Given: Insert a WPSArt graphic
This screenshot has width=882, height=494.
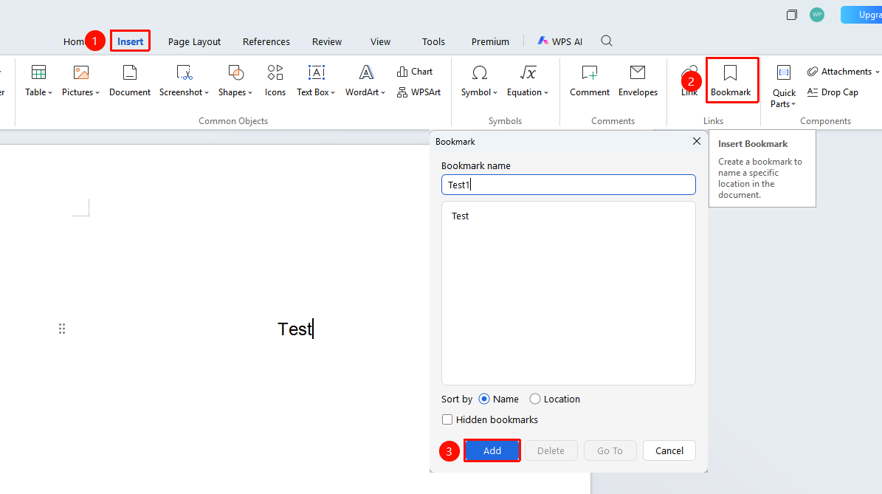Looking at the screenshot, I should tap(418, 92).
